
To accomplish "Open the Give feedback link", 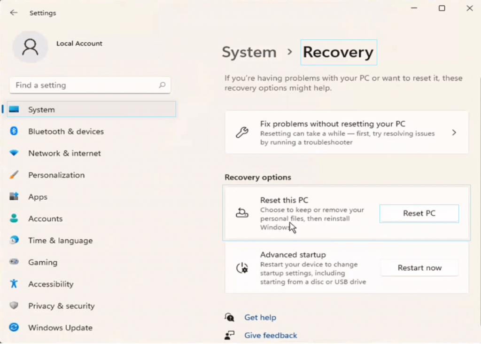I will (x=271, y=335).
